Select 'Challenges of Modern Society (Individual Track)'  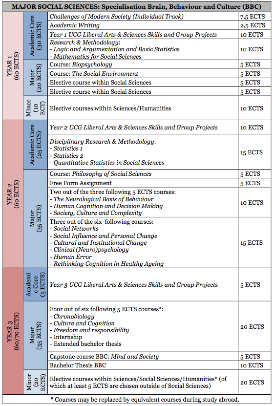click(116, 17)
